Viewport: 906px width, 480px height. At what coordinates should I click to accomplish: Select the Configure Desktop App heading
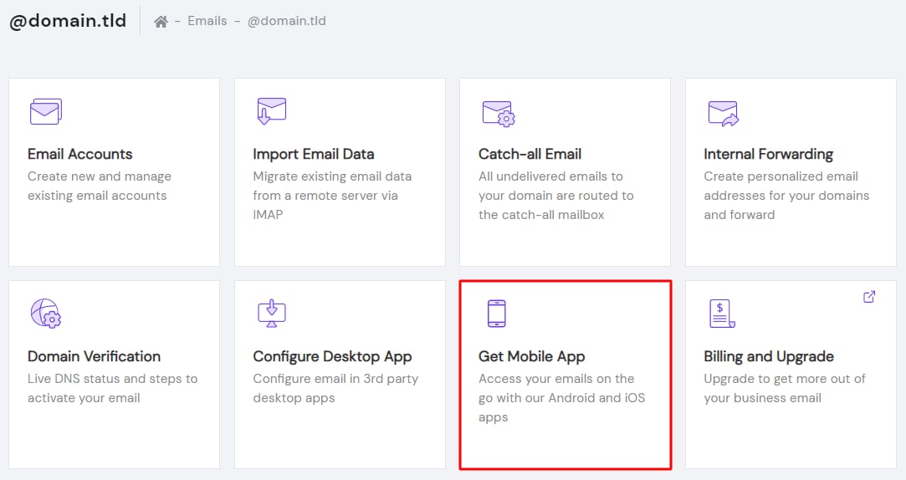pyautogui.click(x=332, y=356)
